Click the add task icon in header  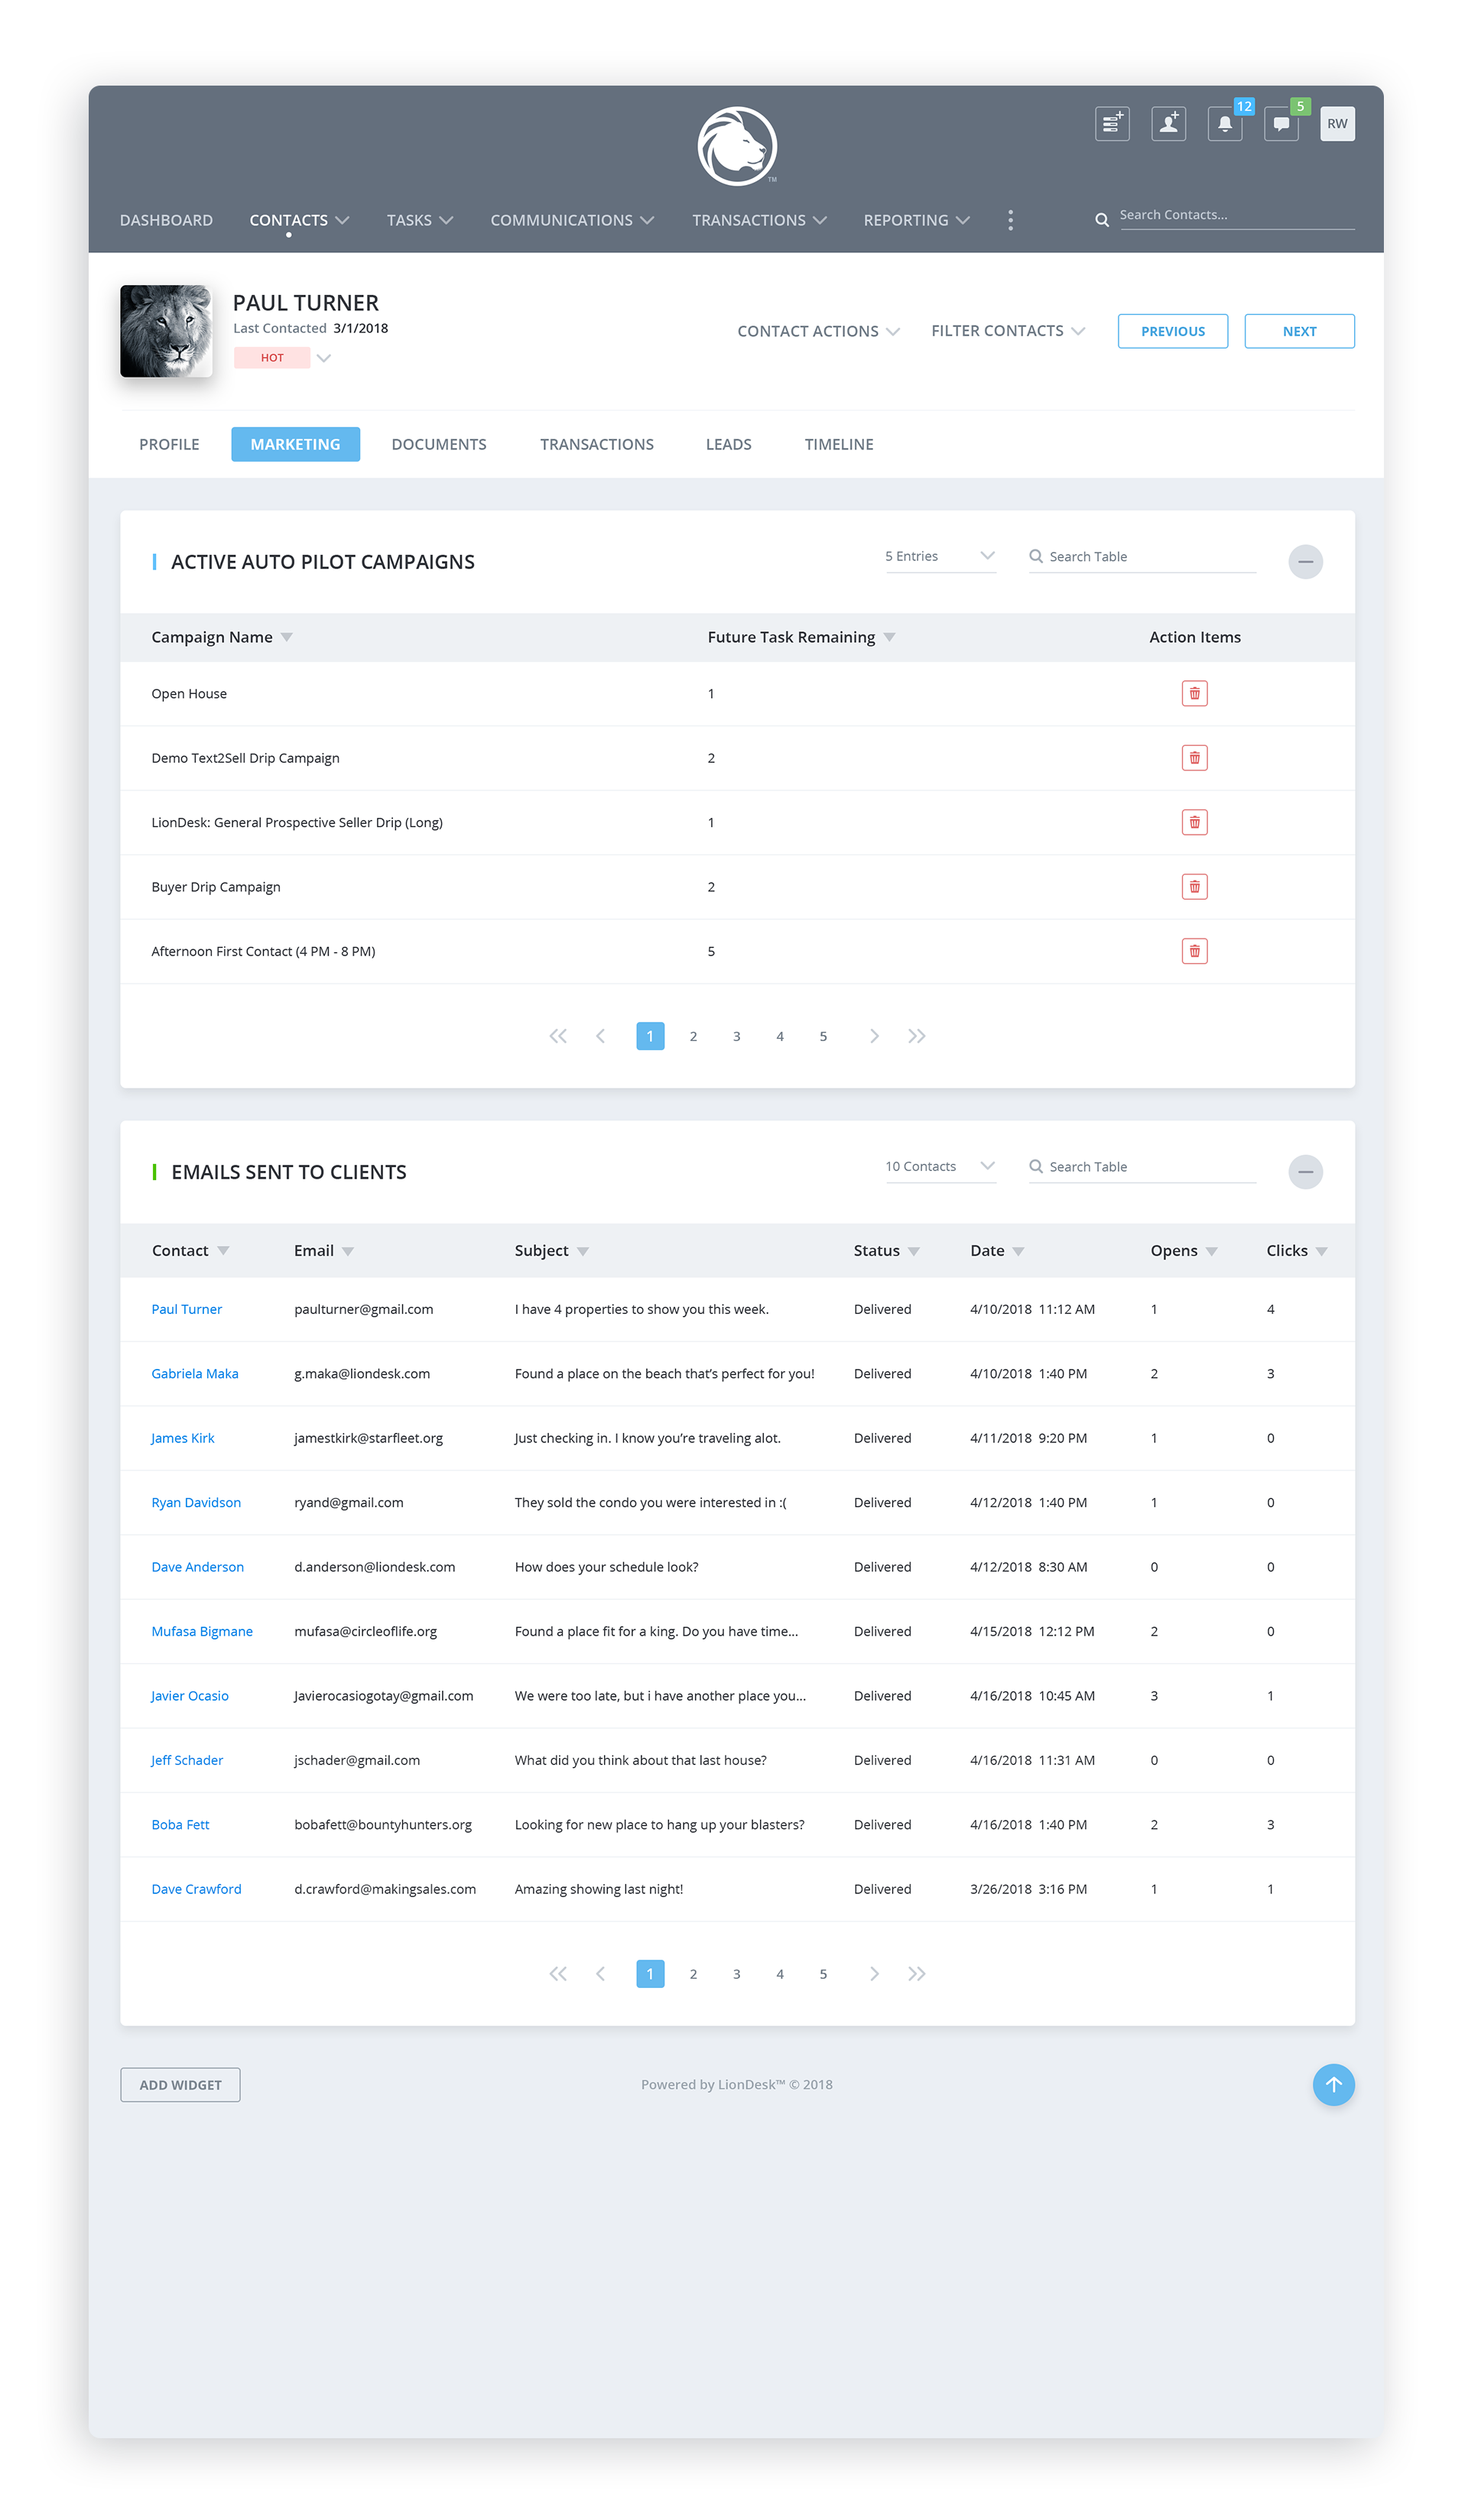[x=1111, y=124]
